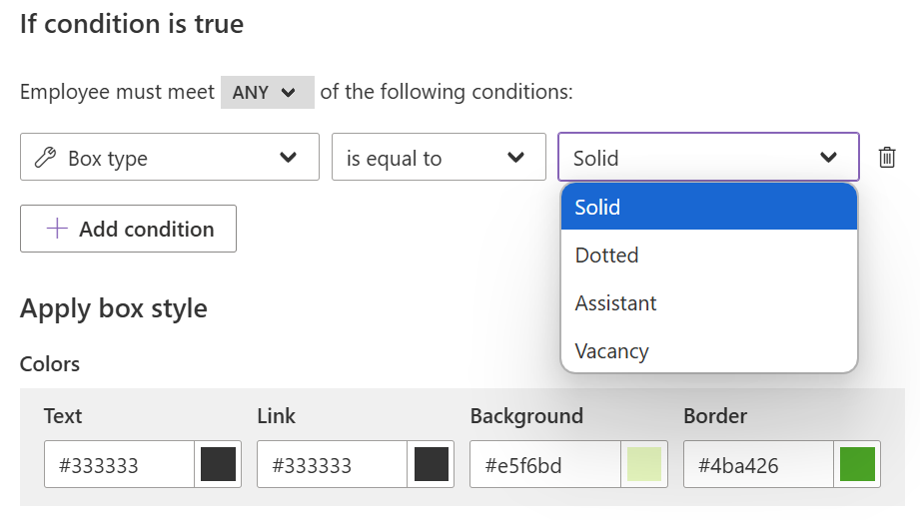This screenshot has width=920, height=520.
Task: Expand the Box type field dropdown
Action: [x=170, y=157]
